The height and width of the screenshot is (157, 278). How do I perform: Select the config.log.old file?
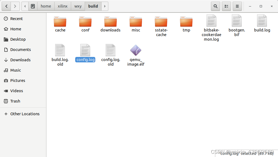pyautogui.click(x=110, y=50)
